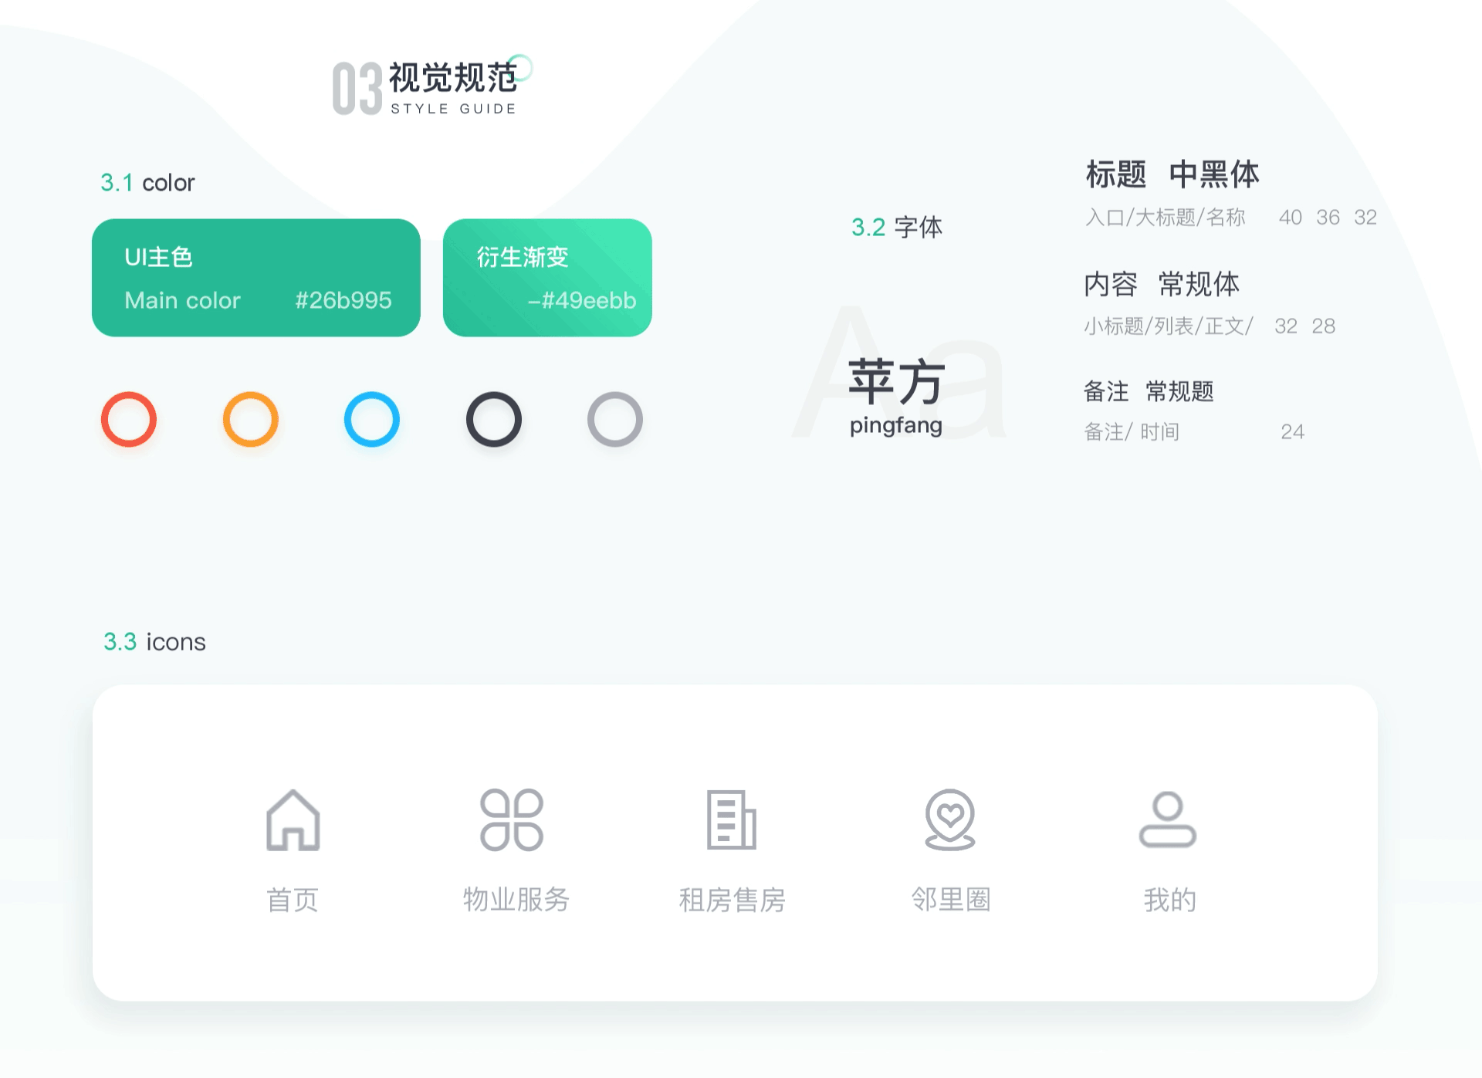Pick the red ring color swatch
This screenshot has width=1482, height=1078.
click(x=129, y=420)
